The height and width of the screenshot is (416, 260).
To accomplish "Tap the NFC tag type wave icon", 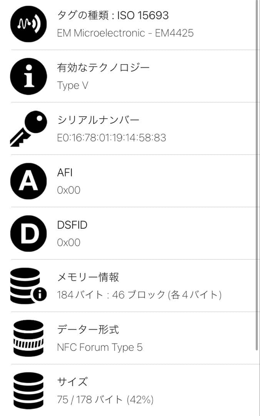I will pos(28,24).
